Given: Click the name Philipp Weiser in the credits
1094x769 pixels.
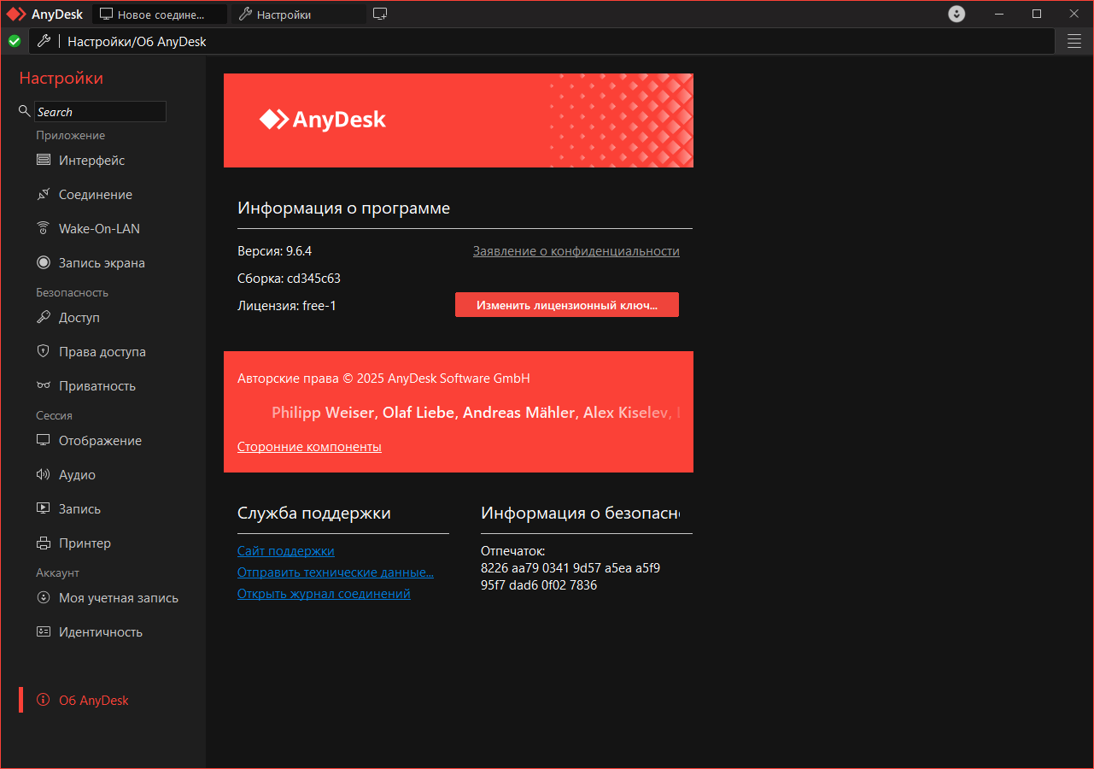Looking at the screenshot, I should (x=323, y=413).
